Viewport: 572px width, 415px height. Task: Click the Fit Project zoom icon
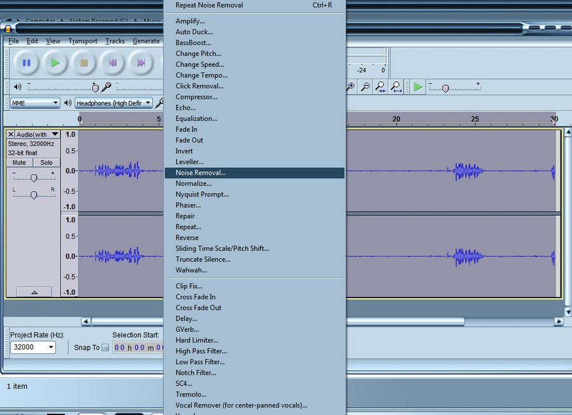pos(396,87)
